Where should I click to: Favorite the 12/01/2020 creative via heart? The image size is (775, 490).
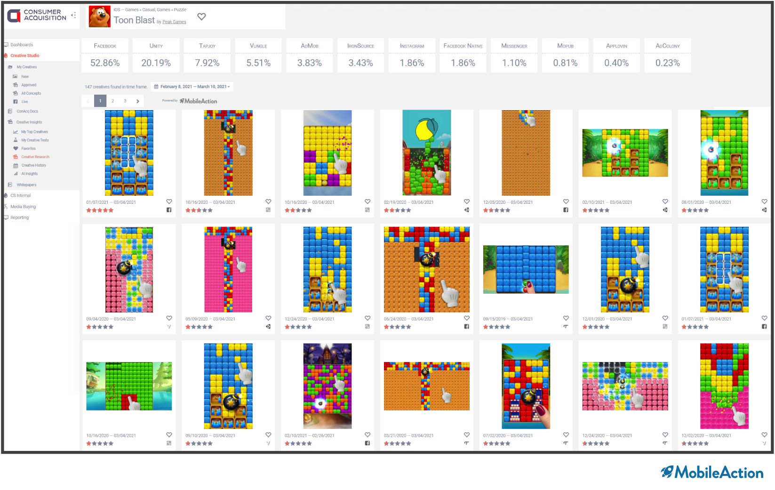(x=665, y=318)
